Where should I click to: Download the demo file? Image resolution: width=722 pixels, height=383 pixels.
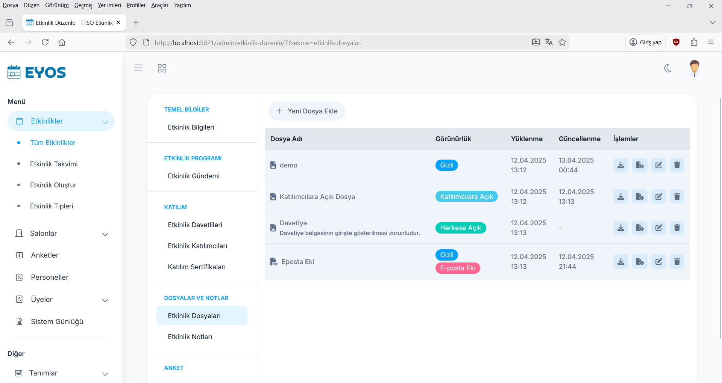620,165
